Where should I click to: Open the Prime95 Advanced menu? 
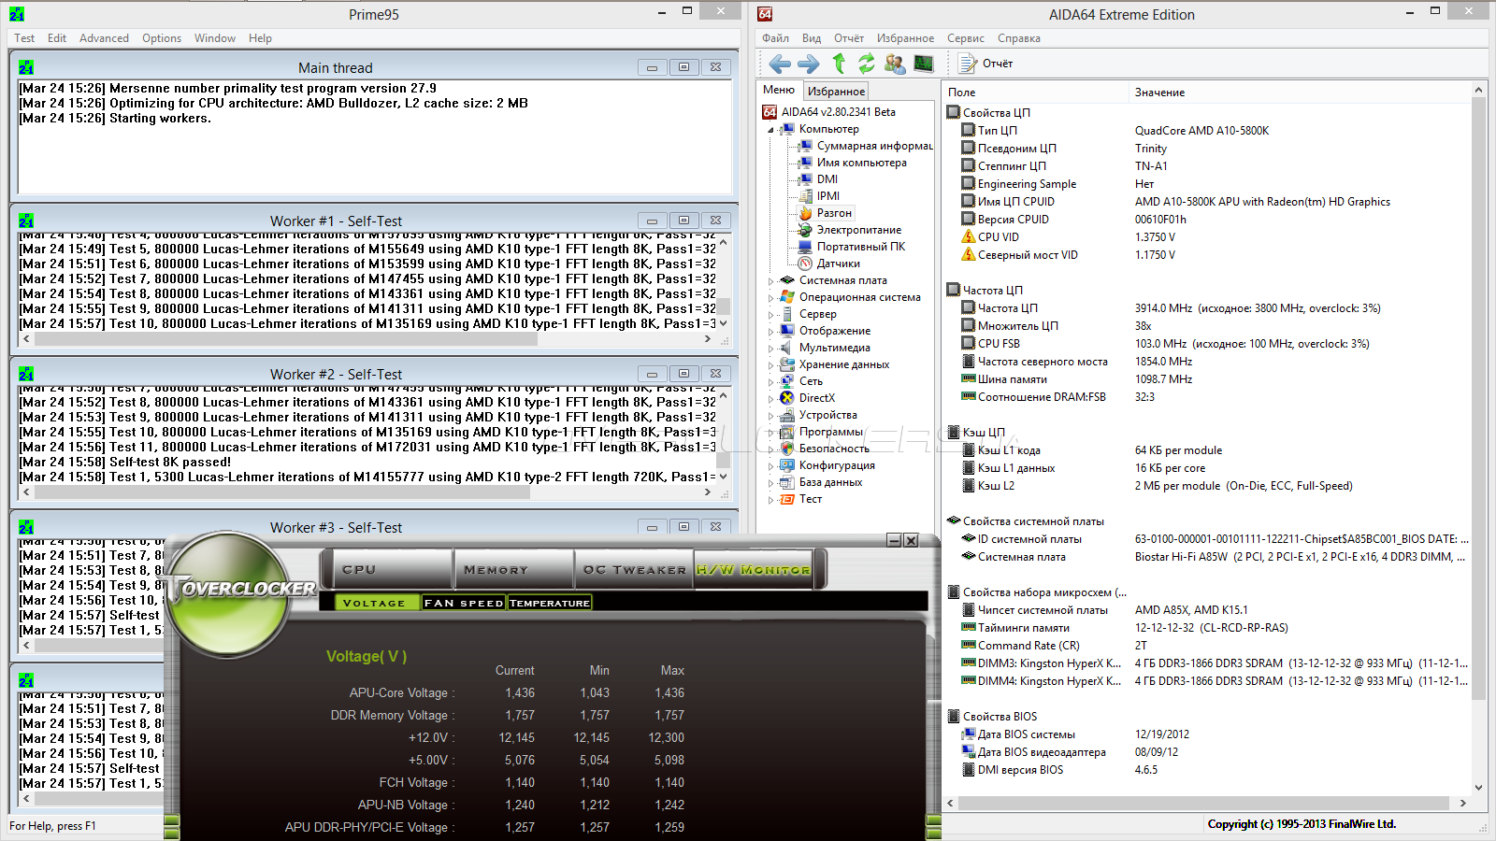104,38
